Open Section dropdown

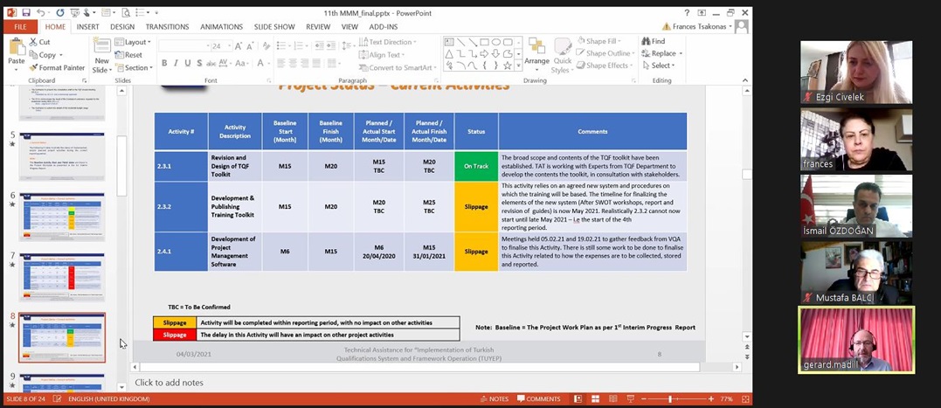tap(134, 68)
